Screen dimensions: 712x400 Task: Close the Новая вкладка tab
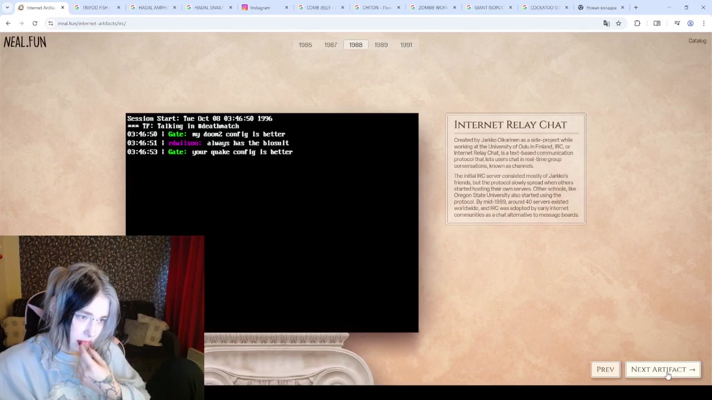point(623,7)
